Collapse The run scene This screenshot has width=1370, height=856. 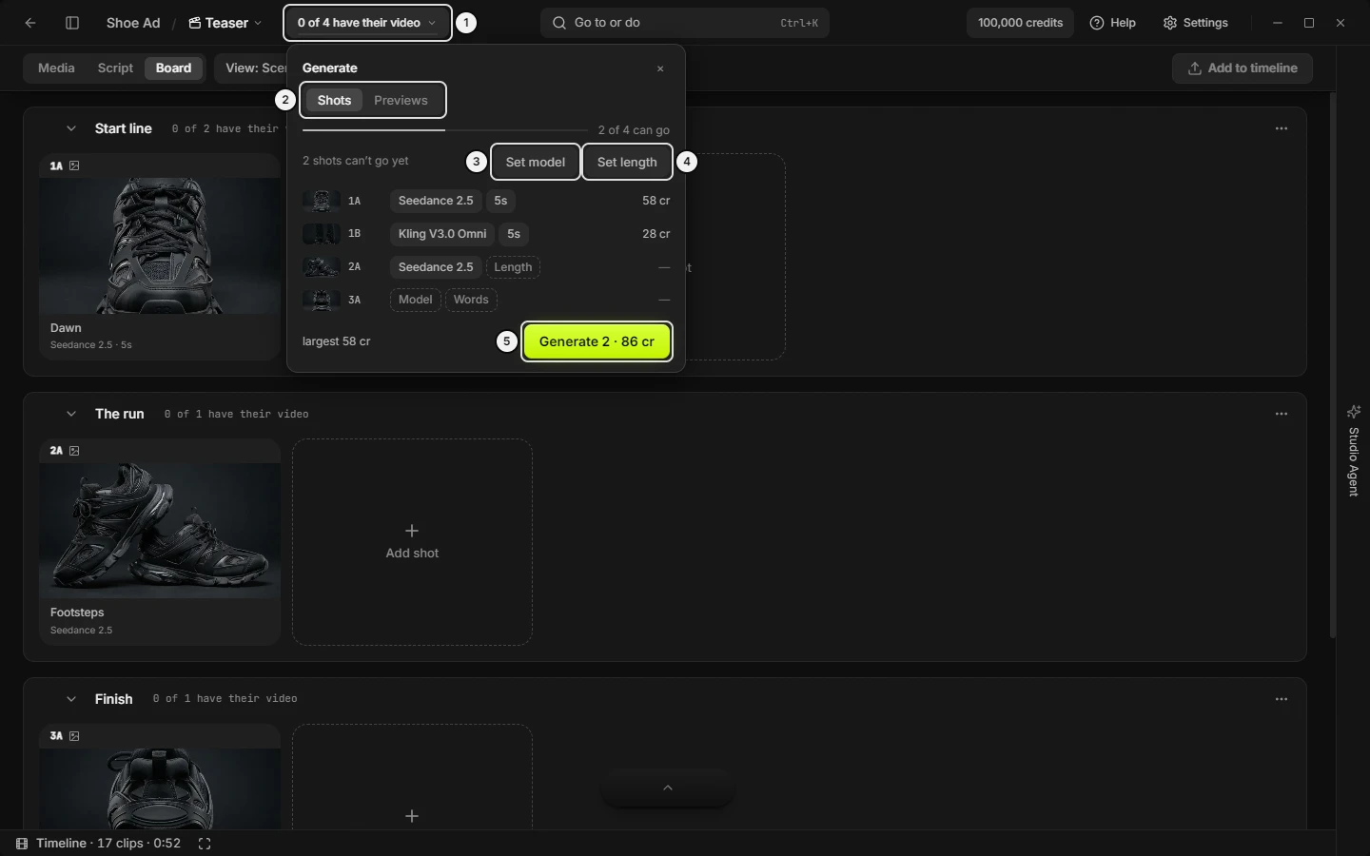point(70,415)
